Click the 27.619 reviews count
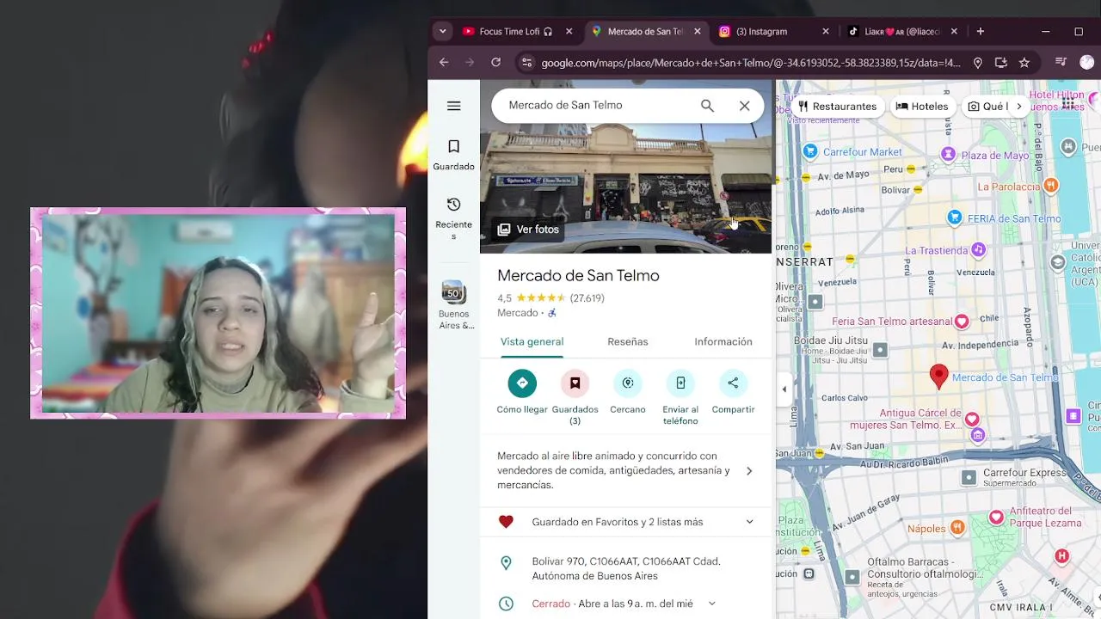Screen dimensions: 1101x619 click(587, 298)
